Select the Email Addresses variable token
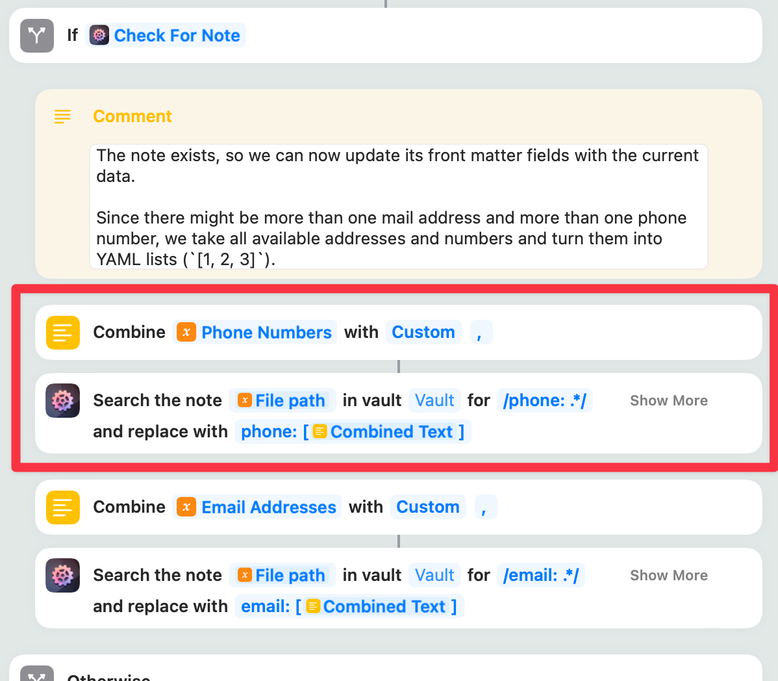 (258, 508)
